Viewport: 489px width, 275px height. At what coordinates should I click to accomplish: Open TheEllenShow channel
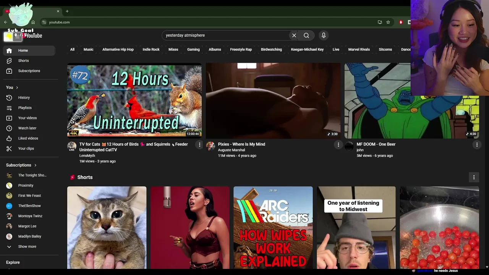(29, 206)
